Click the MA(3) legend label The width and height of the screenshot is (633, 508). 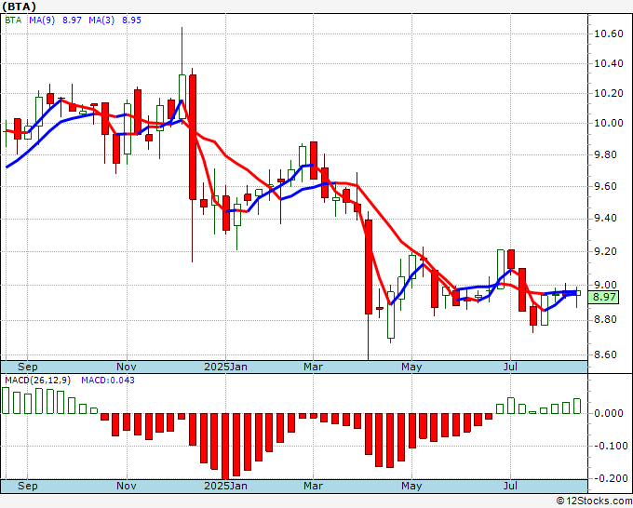click(101, 20)
